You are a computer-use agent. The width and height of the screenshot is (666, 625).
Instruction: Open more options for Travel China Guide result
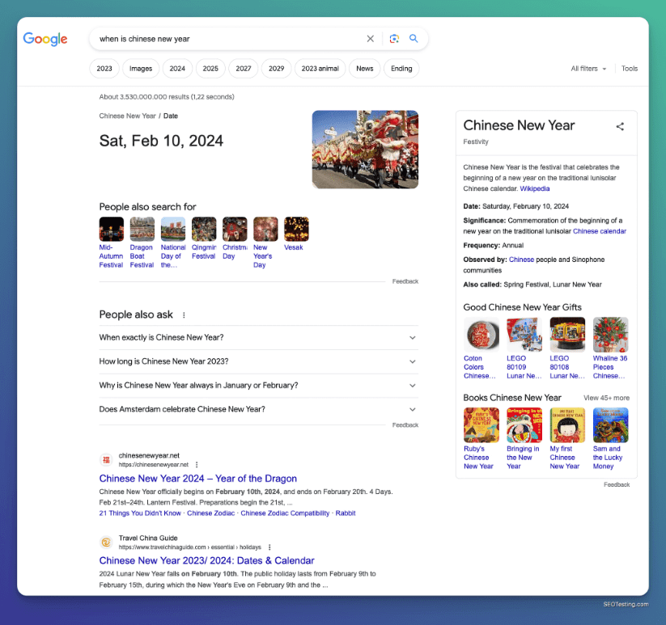click(x=269, y=547)
